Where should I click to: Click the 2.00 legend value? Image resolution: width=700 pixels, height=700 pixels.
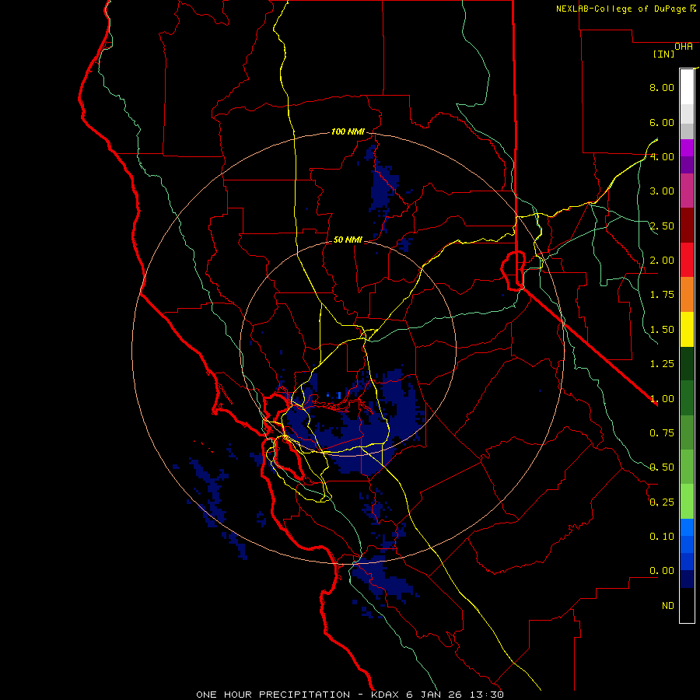(x=662, y=261)
